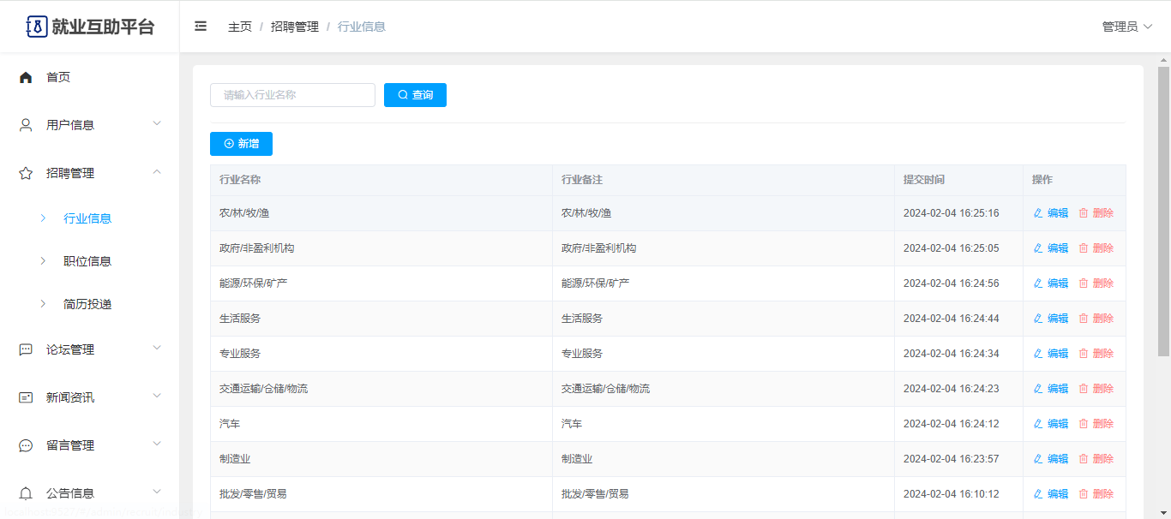The width and height of the screenshot is (1171, 519).
Task: Click 招聘管理 in the breadcrumb
Action: click(295, 27)
